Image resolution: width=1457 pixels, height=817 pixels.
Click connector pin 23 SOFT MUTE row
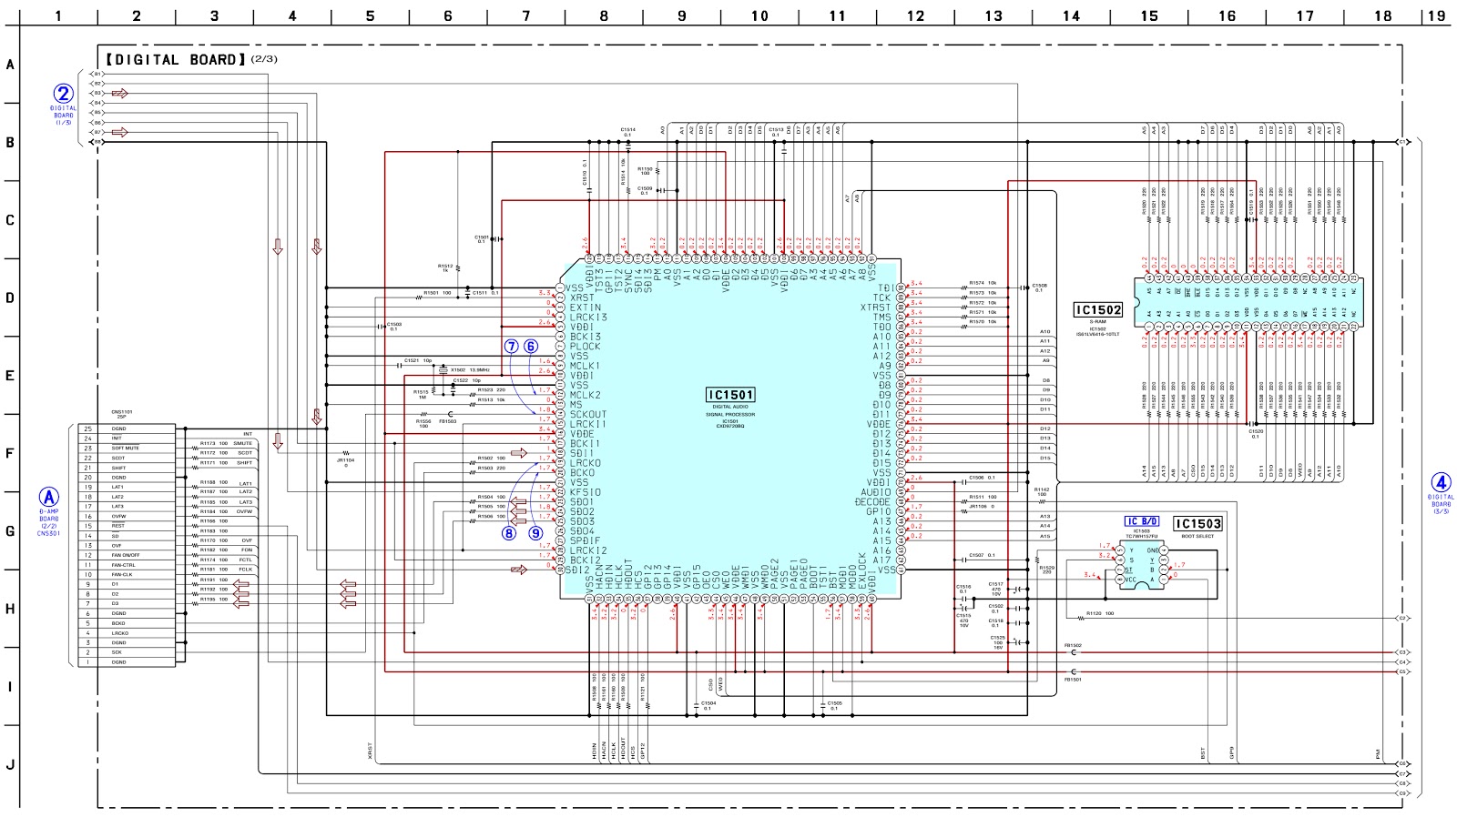126,449
